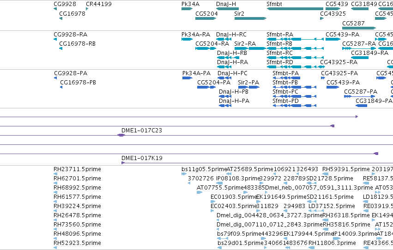Select the RH39224.5prime EST label
Viewport: 393px width, 250px height.
click(x=77, y=206)
